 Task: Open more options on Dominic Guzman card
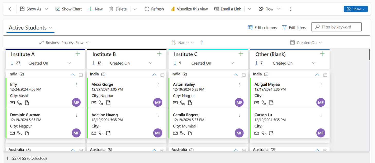coord(77,115)
